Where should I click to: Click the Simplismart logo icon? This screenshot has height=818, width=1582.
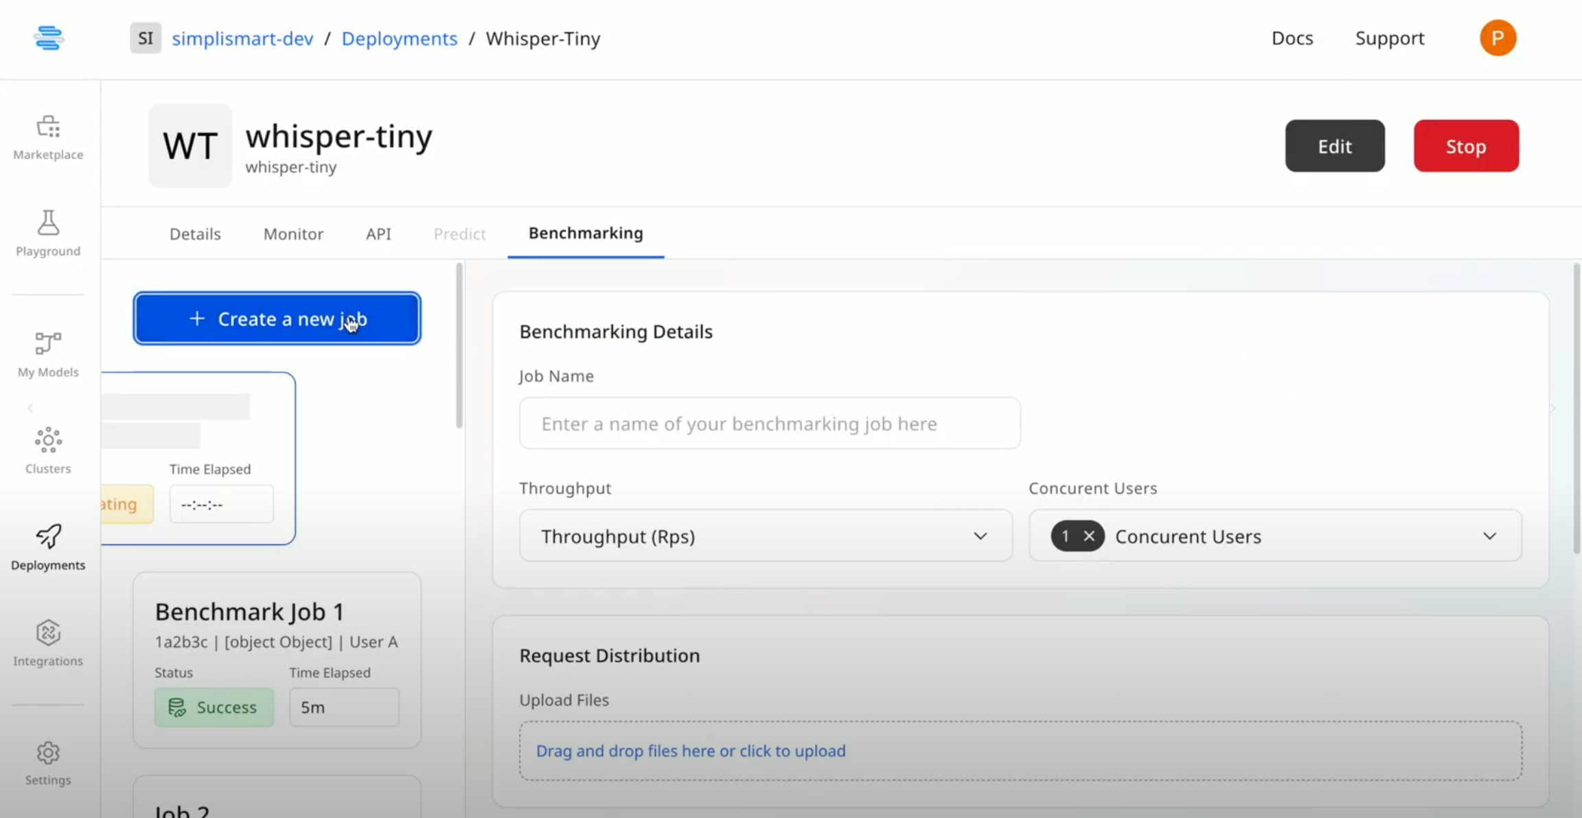click(x=48, y=38)
